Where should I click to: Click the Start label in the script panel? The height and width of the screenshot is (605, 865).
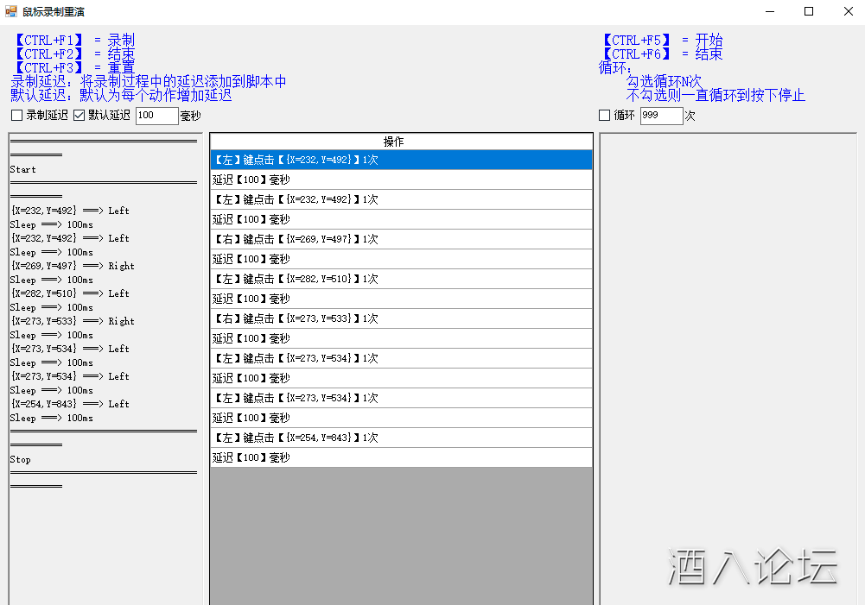click(22, 169)
